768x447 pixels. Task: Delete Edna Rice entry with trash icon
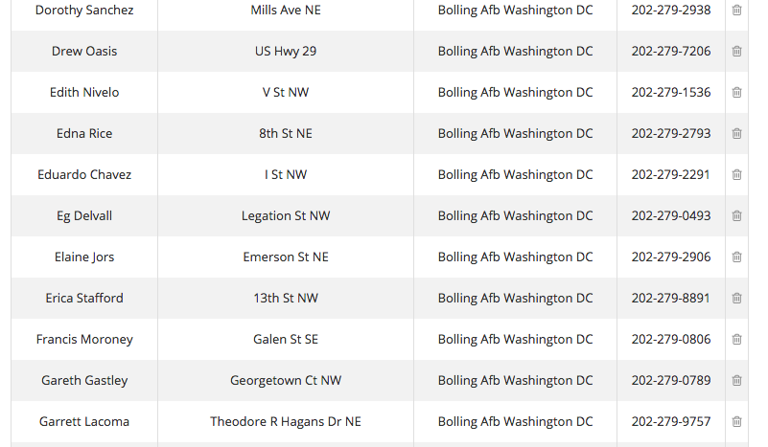736,133
